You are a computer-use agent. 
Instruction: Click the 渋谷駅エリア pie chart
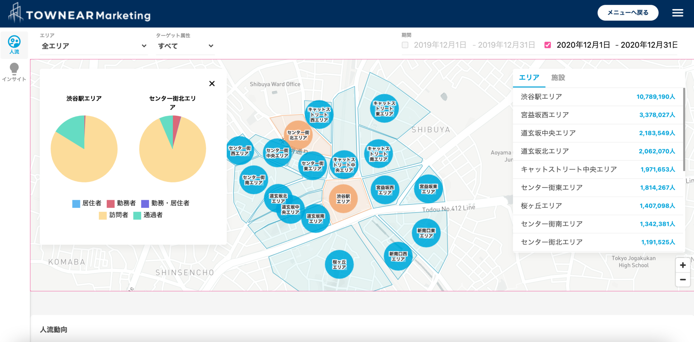point(84,149)
